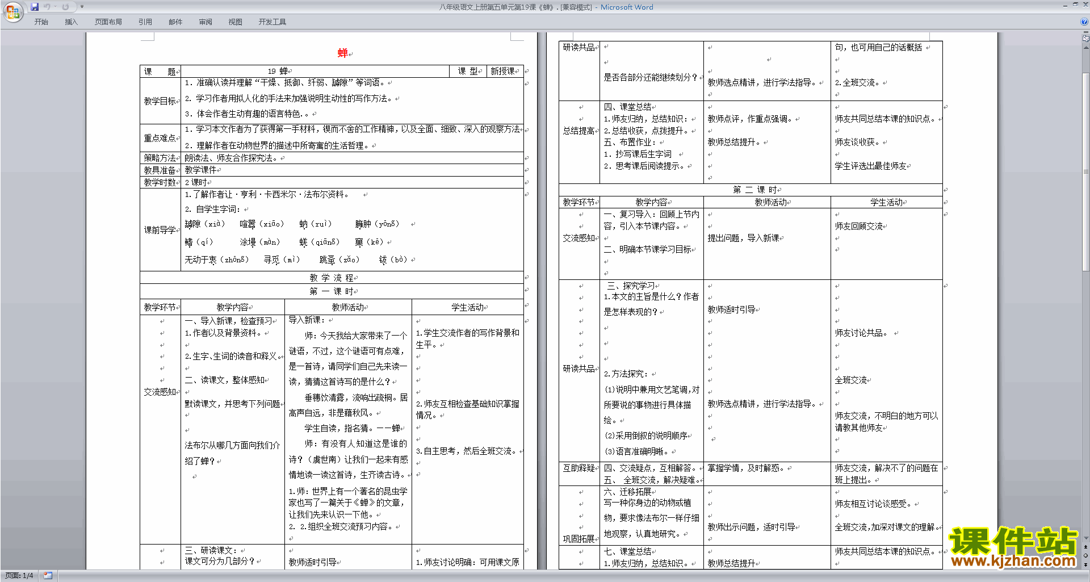Click the text 2.方法探究:

626,374
